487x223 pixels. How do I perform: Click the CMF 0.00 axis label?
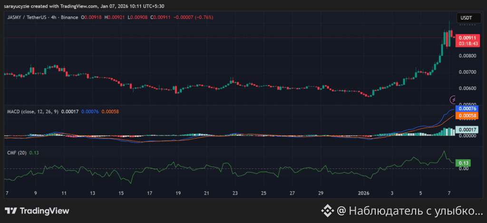pyautogui.click(x=464, y=168)
